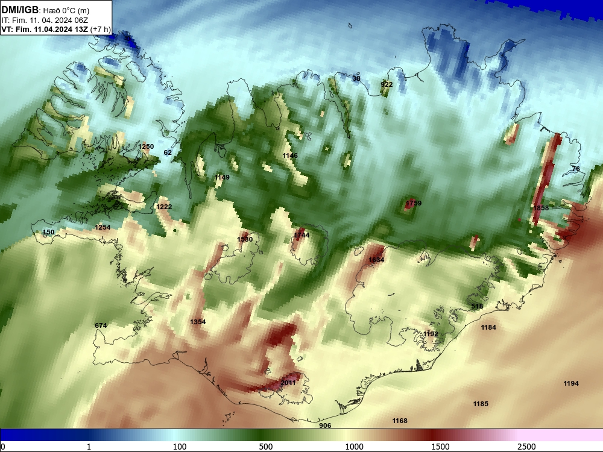The image size is (603, 452).
Task: Click the 906 height label
Action: [x=325, y=425]
